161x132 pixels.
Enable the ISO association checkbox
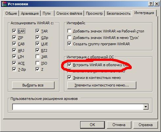click(37, 63)
